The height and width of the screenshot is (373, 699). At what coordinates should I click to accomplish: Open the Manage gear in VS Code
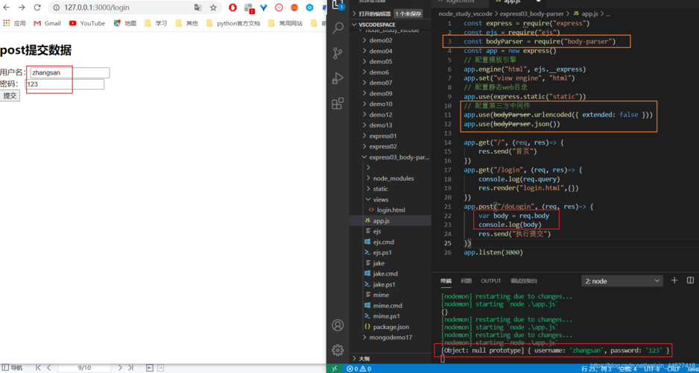pos(338,349)
